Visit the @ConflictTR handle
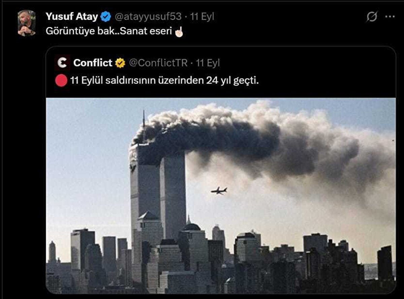 pyautogui.click(x=158, y=63)
